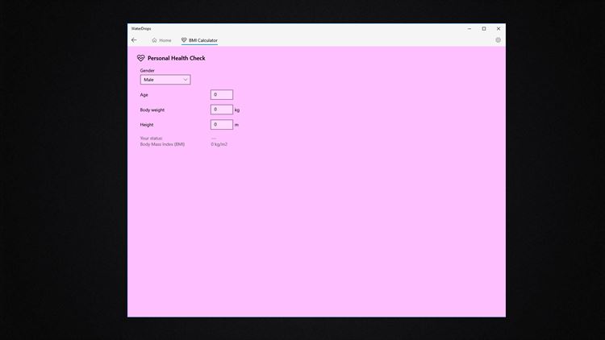Open the settings gear icon
Viewport: 605px width, 340px height.
pyautogui.click(x=499, y=40)
